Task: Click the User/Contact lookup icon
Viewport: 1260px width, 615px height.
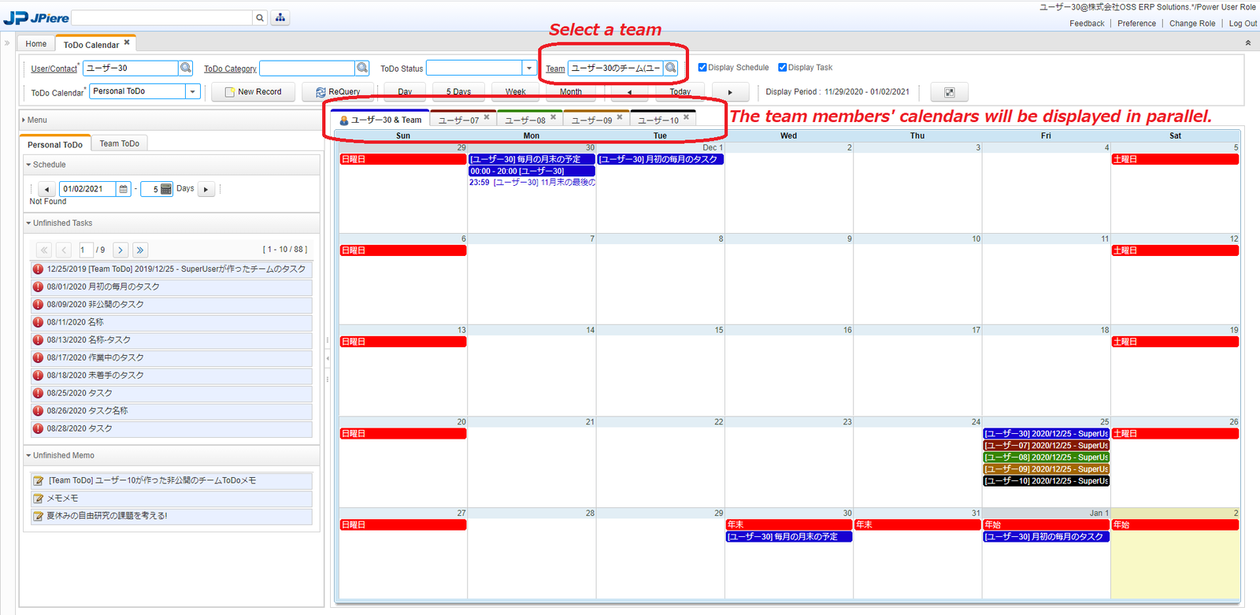Action: [x=186, y=69]
